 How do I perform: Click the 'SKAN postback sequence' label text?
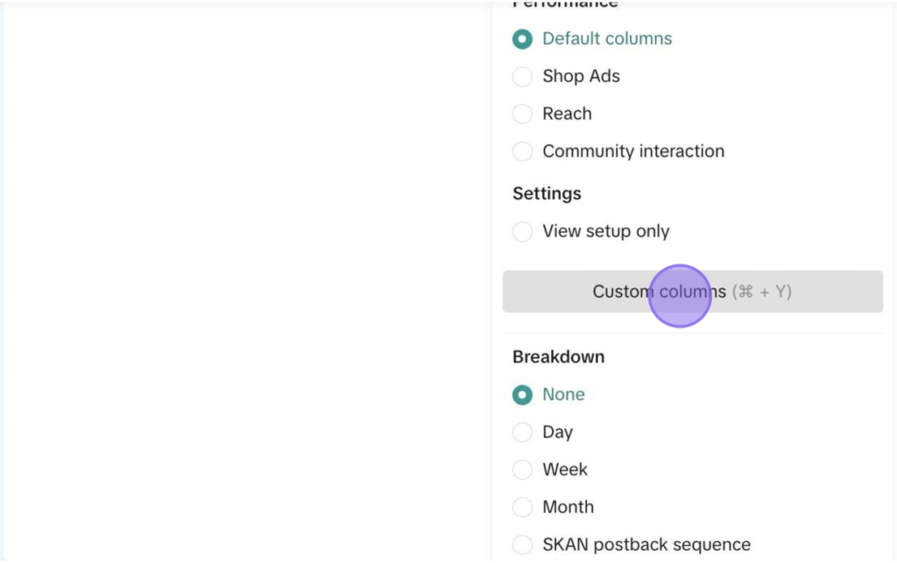point(646,545)
